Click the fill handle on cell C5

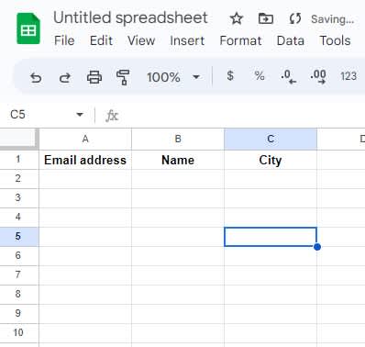tap(317, 247)
